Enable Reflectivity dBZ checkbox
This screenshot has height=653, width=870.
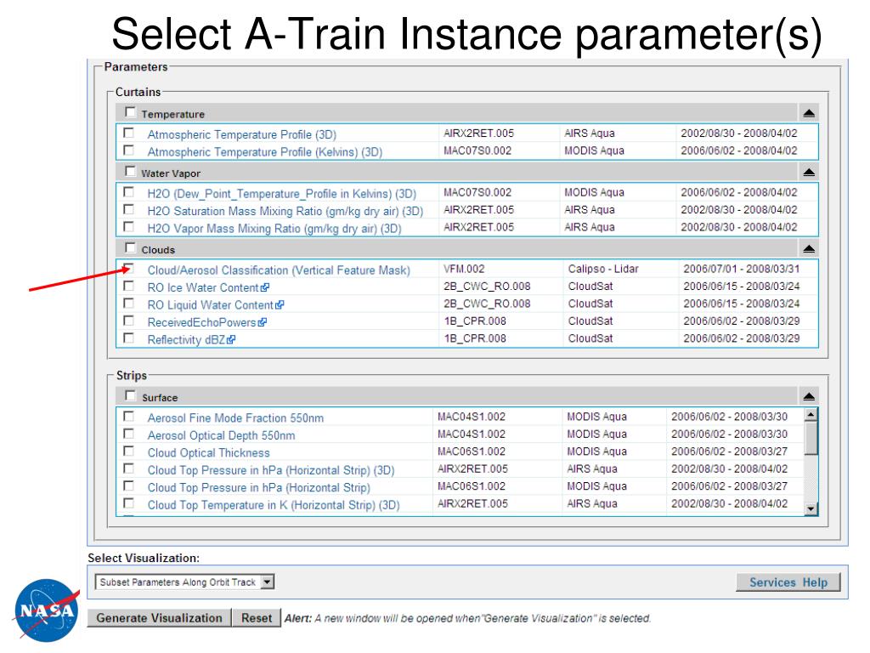(x=129, y=338)
